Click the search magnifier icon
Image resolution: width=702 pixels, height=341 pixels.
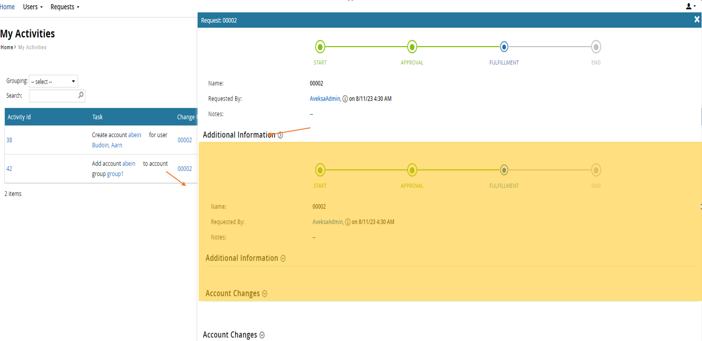pyautogui.click(x=81, y=96)
